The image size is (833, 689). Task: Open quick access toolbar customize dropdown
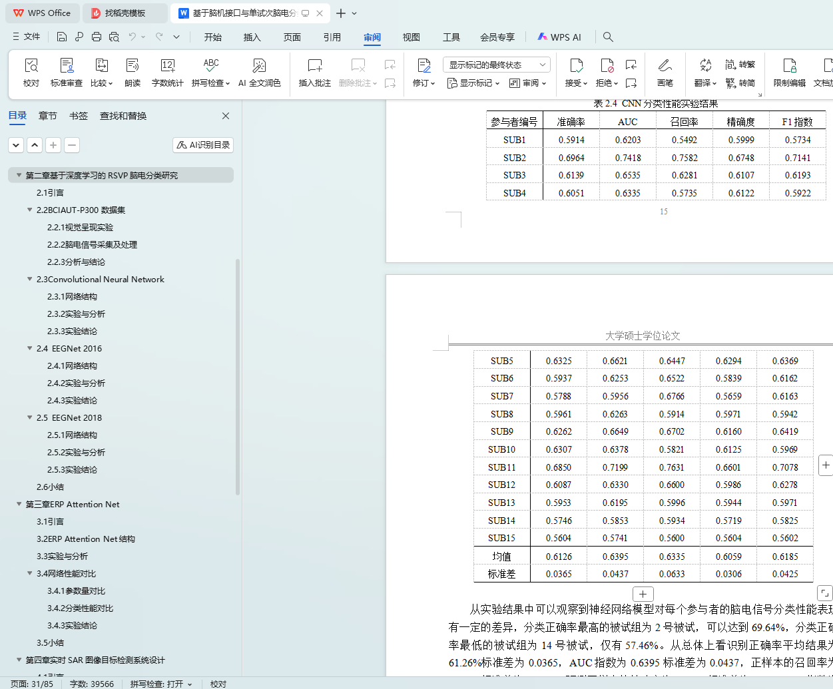[176, 37]
